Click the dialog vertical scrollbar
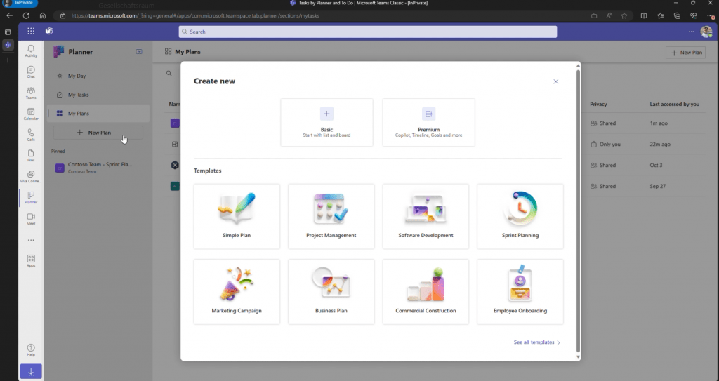The height and width of the screenshot is (381, 719). (579, 211)
